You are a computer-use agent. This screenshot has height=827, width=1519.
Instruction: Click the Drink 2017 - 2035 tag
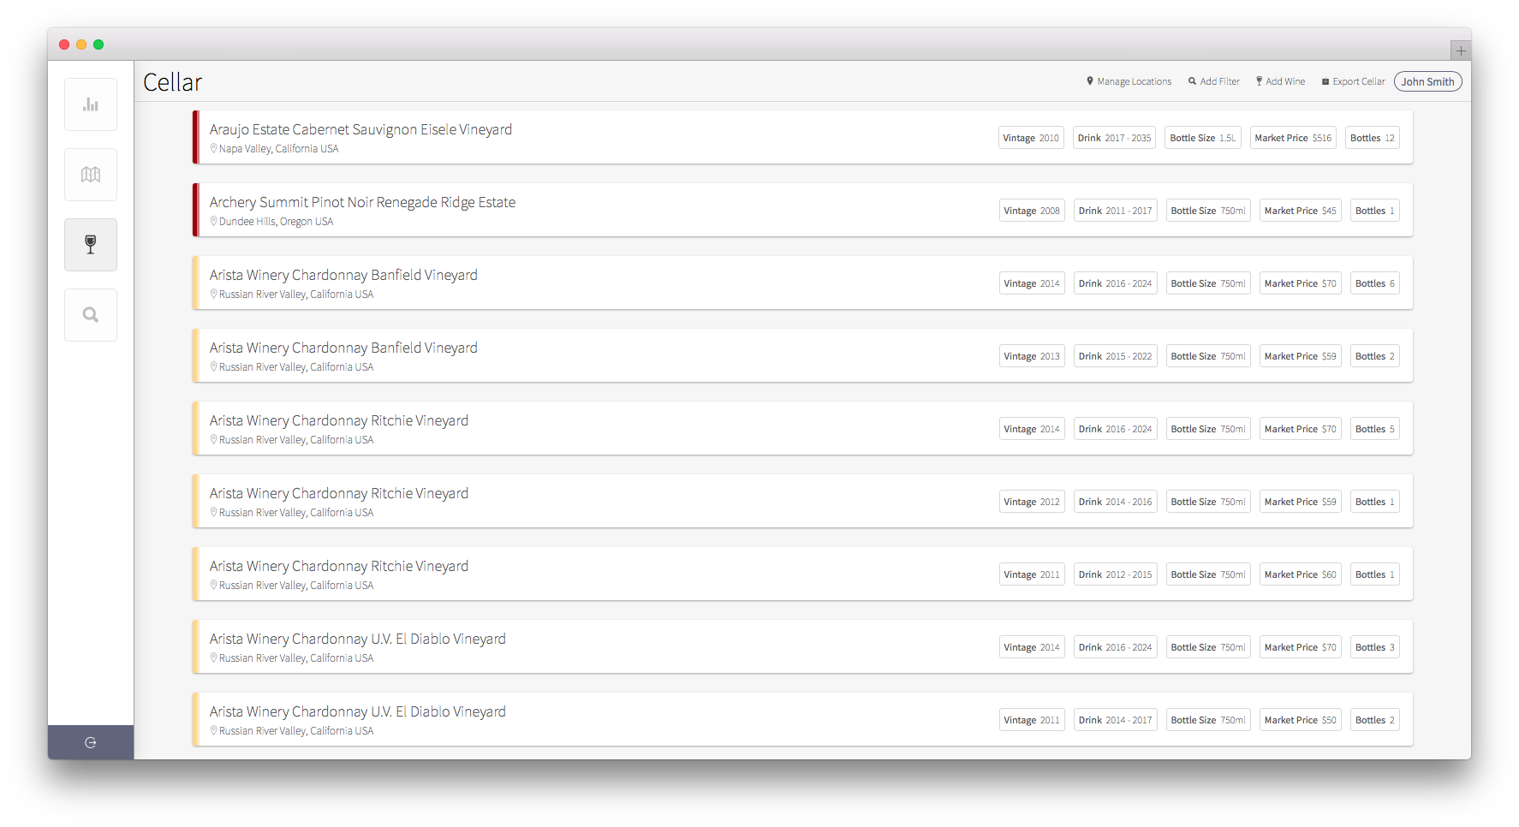pyautogui.click(x=1114, y=138)
